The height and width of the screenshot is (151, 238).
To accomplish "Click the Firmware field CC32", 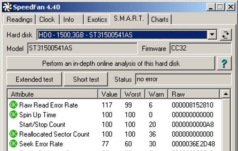I will [201, 48].
